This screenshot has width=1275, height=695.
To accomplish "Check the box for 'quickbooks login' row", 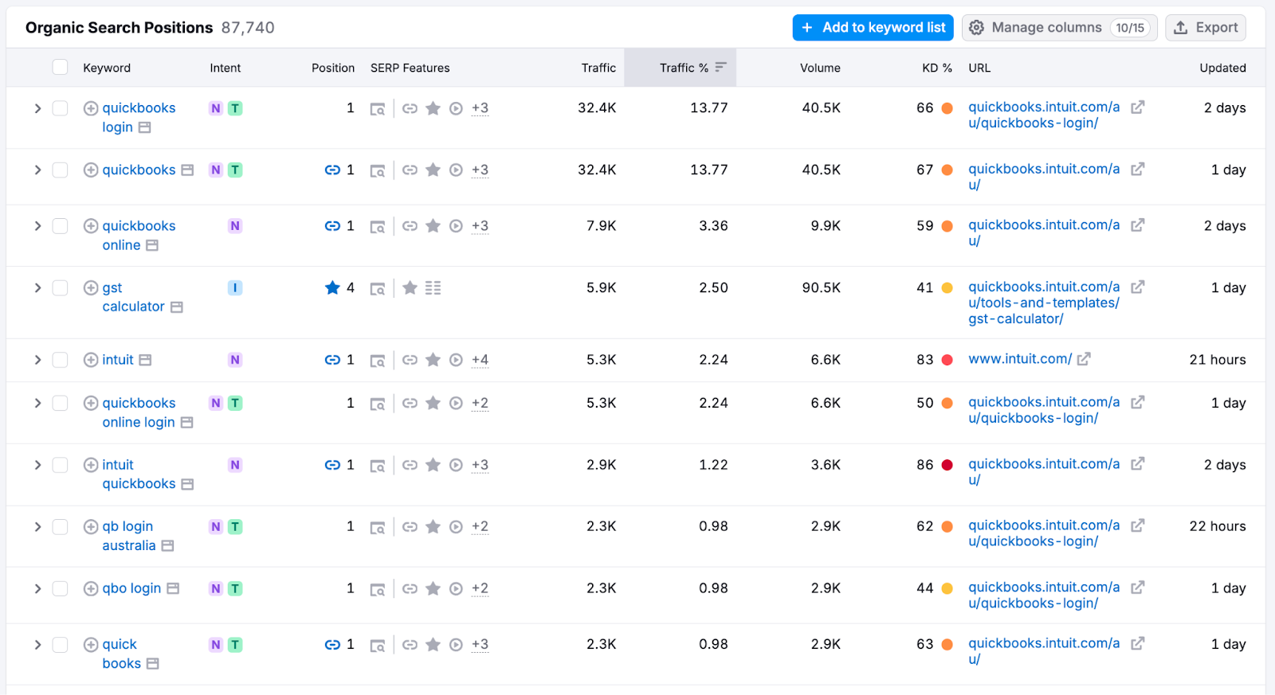I will tap(60, 108).
